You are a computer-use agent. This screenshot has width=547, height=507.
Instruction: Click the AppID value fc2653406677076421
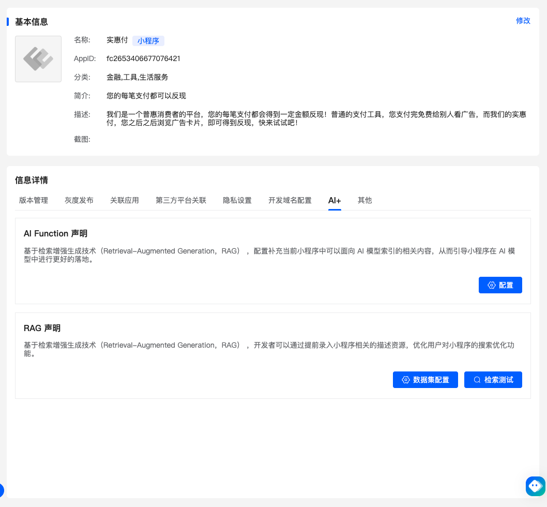(143, 58)
